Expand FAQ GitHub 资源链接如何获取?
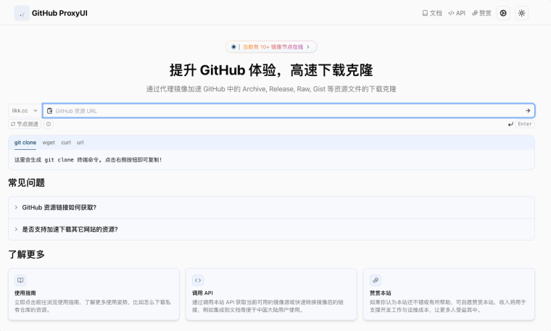This screenshot has height=331, width=551. coord(271,207)
